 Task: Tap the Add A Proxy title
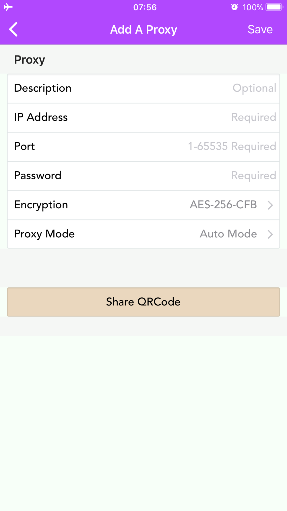tap(144, 30)
